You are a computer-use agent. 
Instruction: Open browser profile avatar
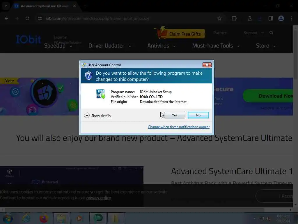[281, 18]
